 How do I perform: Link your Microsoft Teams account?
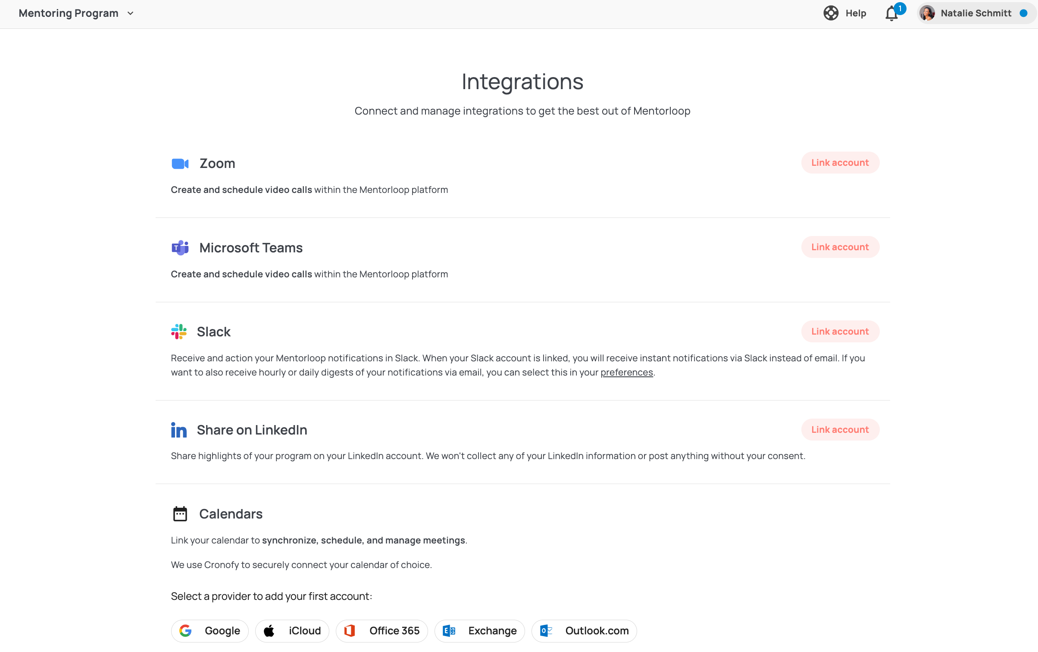pos(840,247)
